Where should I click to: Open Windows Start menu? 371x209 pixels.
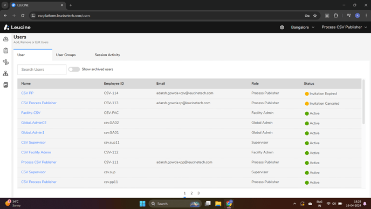pos(142,204)
